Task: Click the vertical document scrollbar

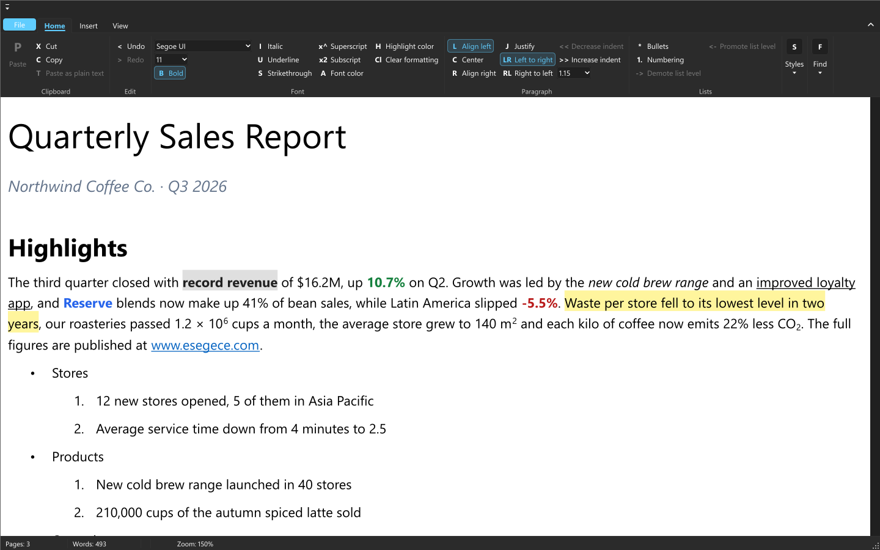Action: click(x=875, y=317)
